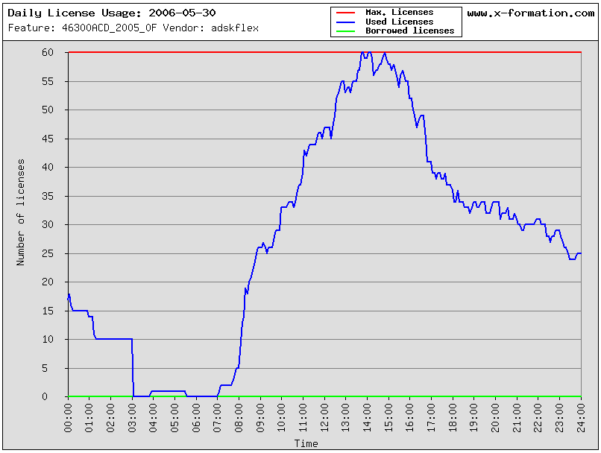The width and height of the screenshot is (601, 453).
Task: Click the 14:00 time label
Action: (367, 418)
